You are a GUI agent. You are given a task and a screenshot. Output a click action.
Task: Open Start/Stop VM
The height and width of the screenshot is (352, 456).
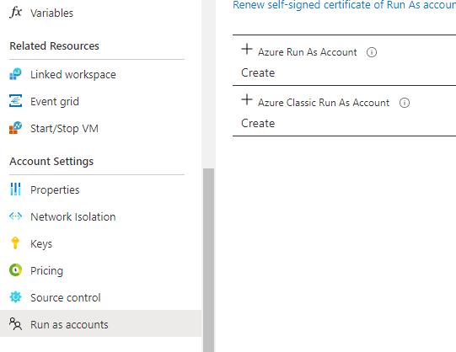64,128
